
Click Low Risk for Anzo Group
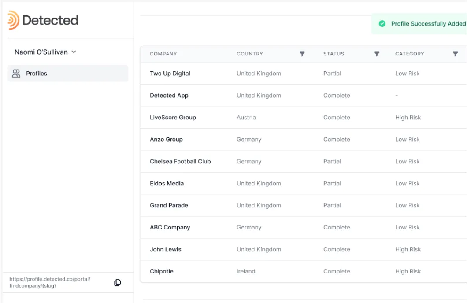[x=407, y=140]
